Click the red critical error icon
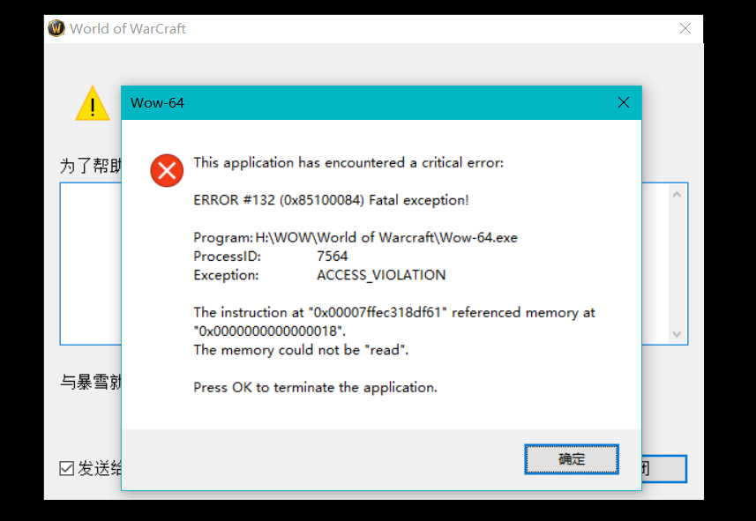 point(167,170)
